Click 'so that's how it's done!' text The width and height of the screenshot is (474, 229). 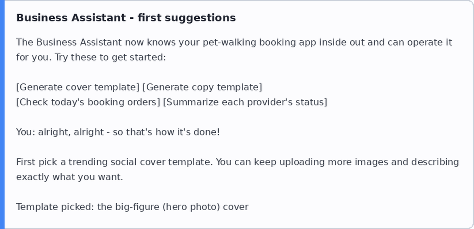166,132
